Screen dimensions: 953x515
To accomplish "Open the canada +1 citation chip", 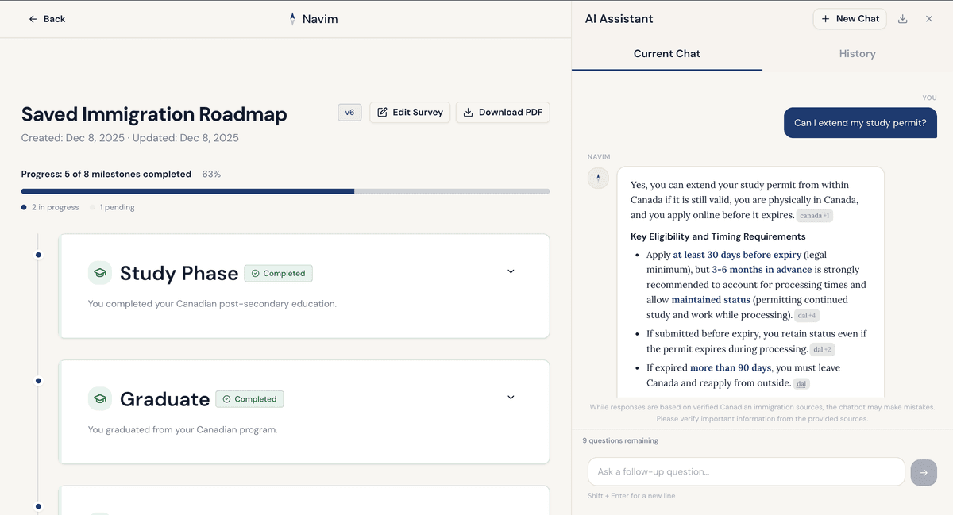I will pos(814,215).
